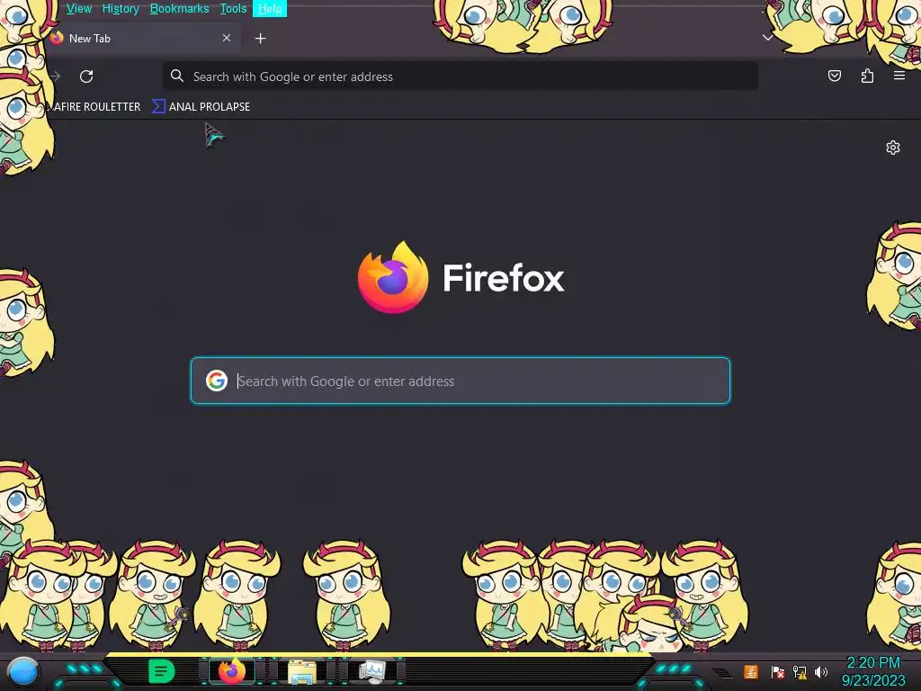Focus the center Google search box

click(460, 381)
